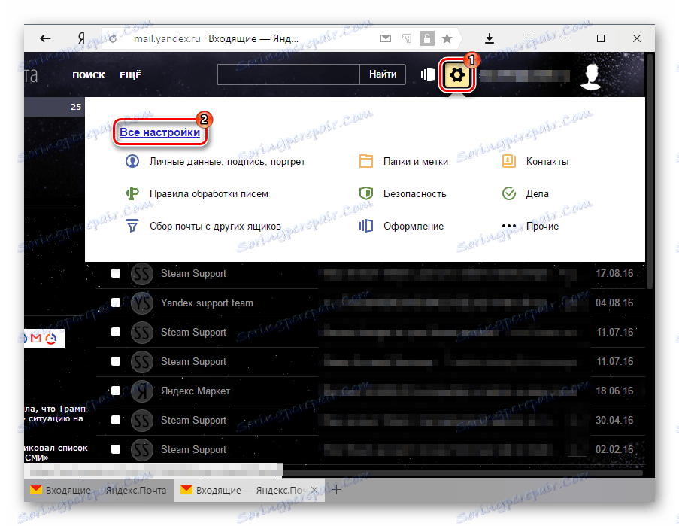Image resolution: width=679 pixels, height=526 pixels.
Task: Open Дела settings link
Action: (538, 193)
